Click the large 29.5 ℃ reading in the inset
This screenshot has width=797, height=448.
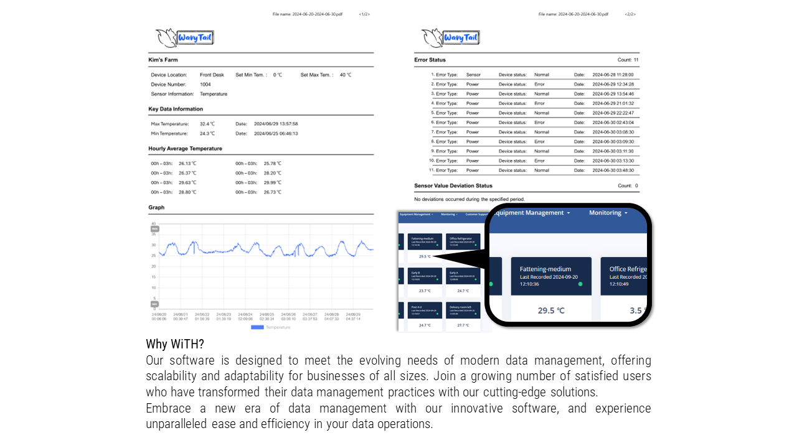[x=551, y=310]
